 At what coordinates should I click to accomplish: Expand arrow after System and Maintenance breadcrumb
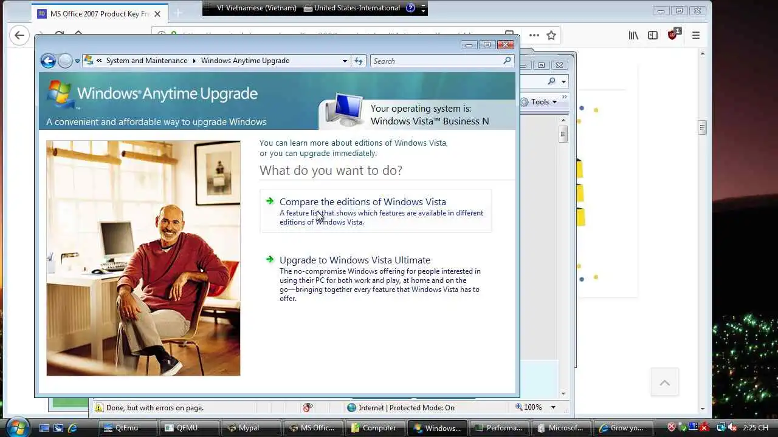coord(194,61)
